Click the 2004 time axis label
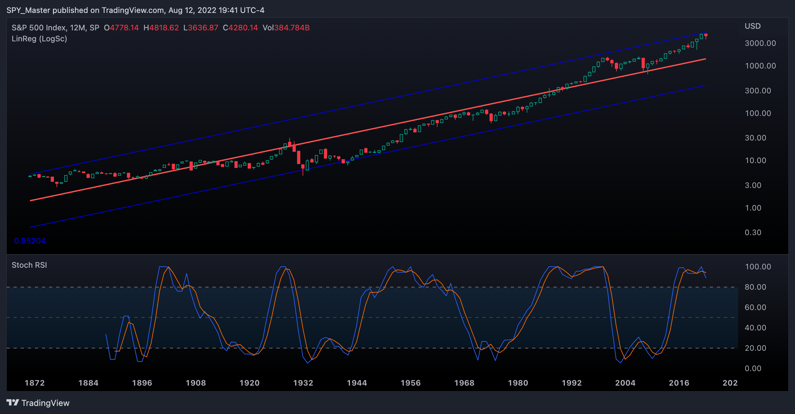Image resolution: width=795 pixels, height=414 pixels. coord(625,383)
